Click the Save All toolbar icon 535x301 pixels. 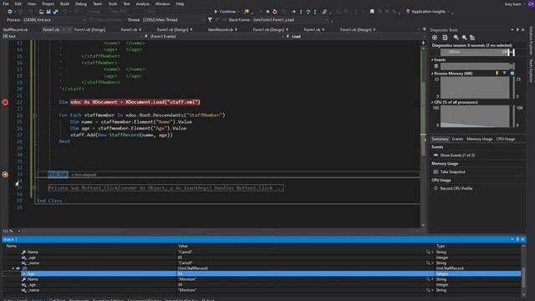[x=55, y=12]
